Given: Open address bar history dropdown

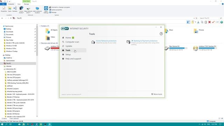Looking at the screenshot, I should [194, 18].
